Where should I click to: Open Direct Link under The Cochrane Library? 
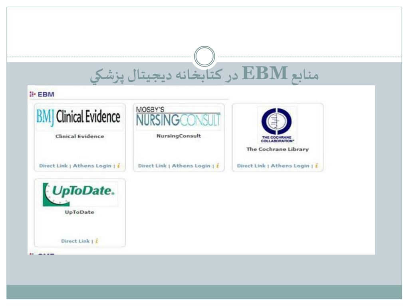pyautogui.click(x=251, y=166)
